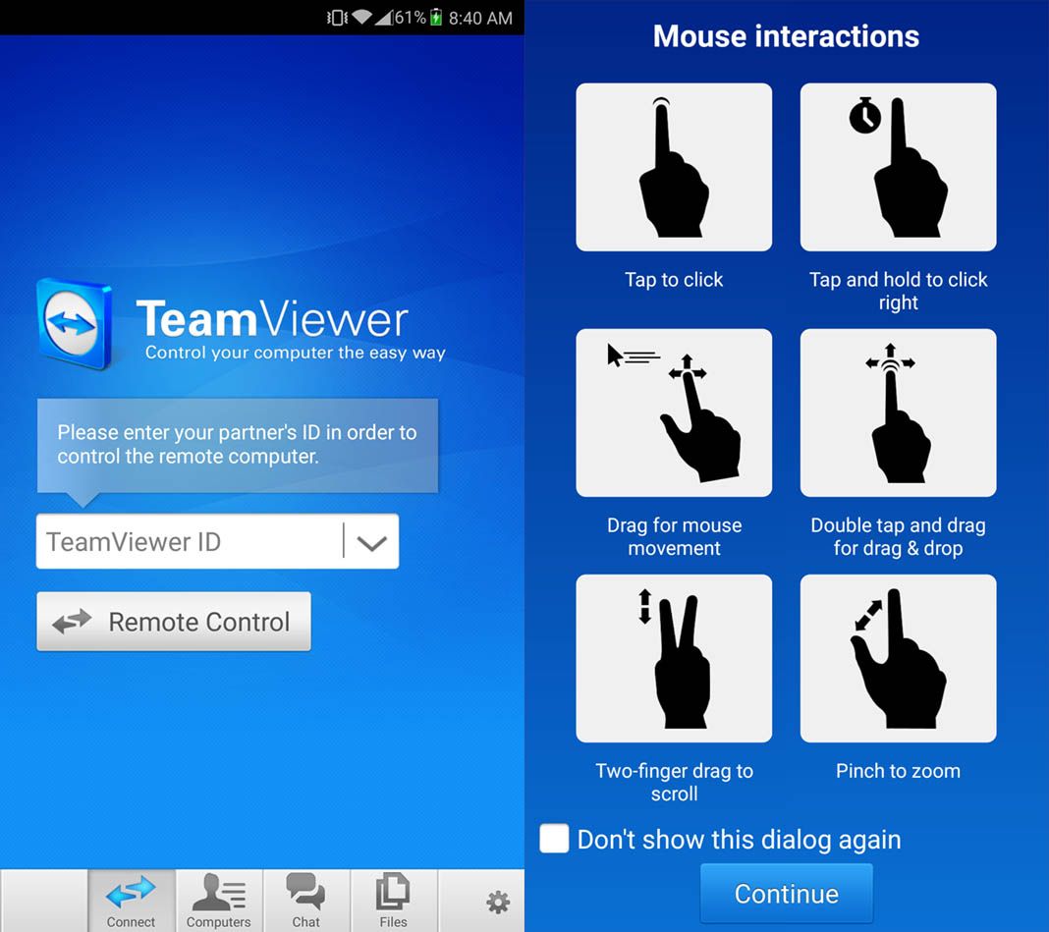Tap the 8:40 AM clock
Screen dimensions: 1049x932
480,18
